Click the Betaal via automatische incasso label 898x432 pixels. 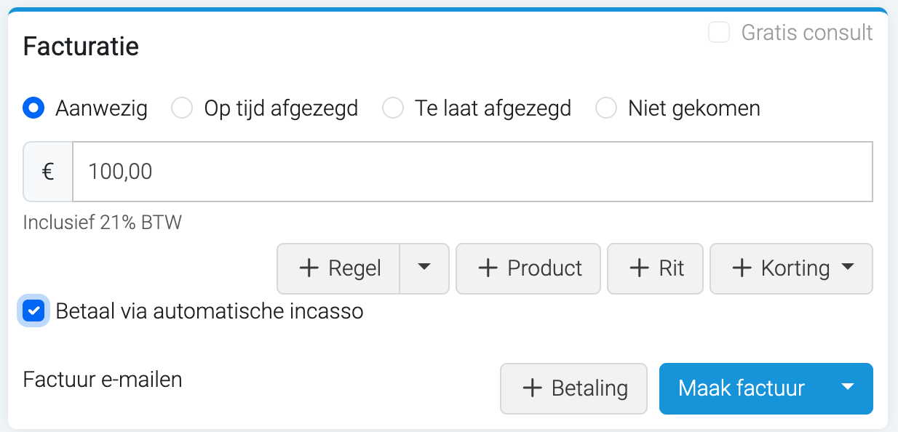pos(210,311)
